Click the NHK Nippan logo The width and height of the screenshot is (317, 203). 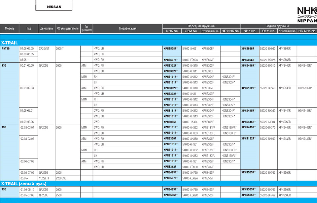[x=307, y=15]
